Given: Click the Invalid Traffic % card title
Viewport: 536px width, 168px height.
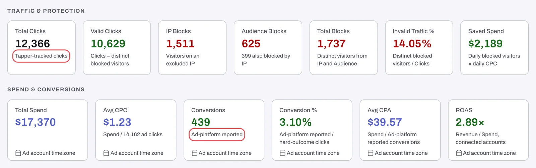Looking at the screenshot, I should click(413, 31).
